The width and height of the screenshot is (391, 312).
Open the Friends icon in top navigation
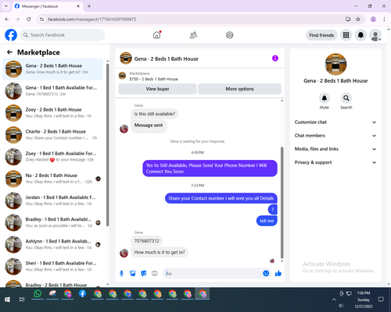[193, 35]
